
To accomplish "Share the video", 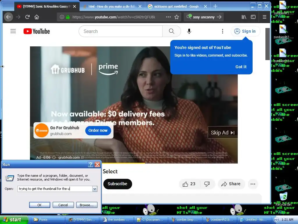I will pos(231,184).
